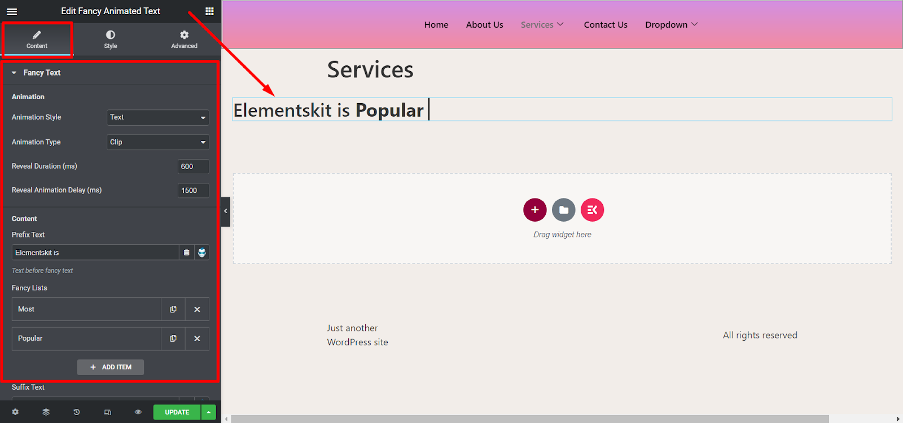Open the Contact Us menu link

[x=606, y=25]
